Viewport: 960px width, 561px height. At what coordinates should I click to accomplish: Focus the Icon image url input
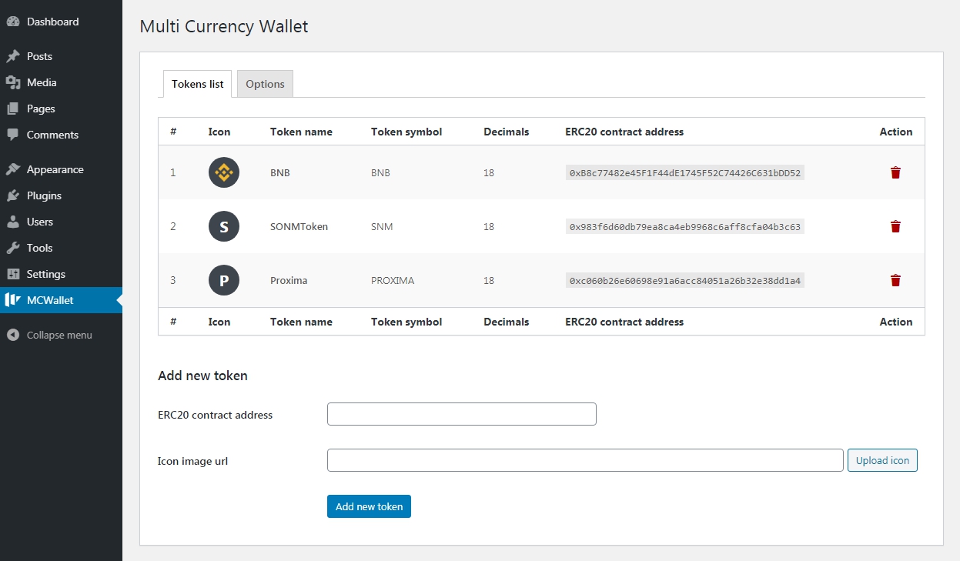coord(585,459)
